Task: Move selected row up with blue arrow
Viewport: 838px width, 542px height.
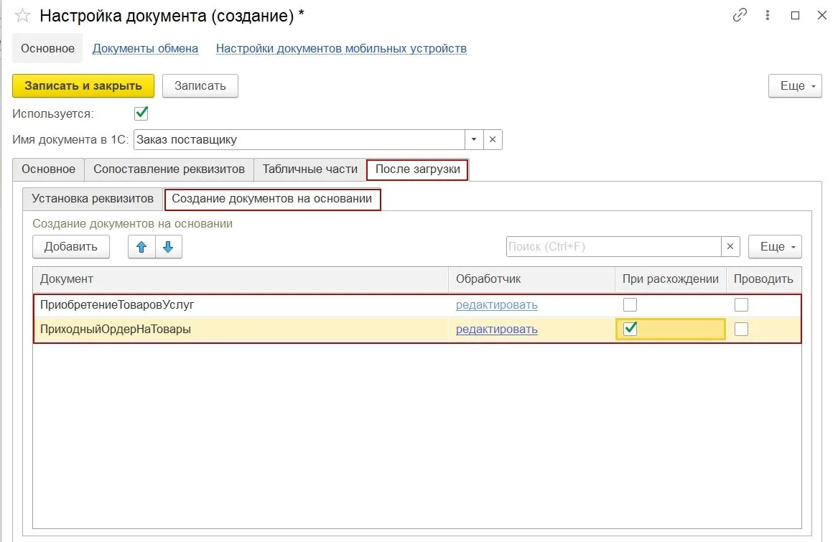Action: [141, 246]
